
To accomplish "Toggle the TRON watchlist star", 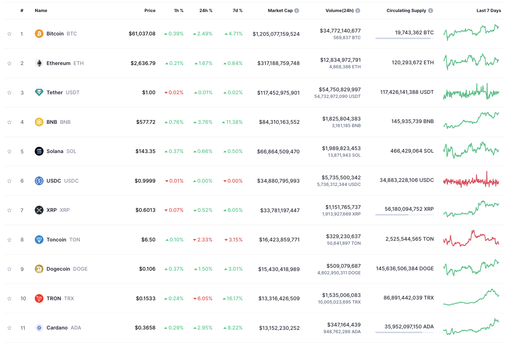I will point(10,298).
